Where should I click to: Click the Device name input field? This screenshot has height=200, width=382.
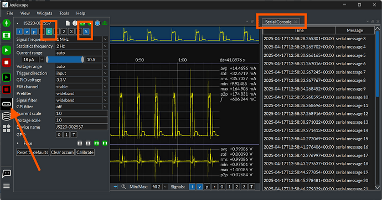(x=81, y=127)
